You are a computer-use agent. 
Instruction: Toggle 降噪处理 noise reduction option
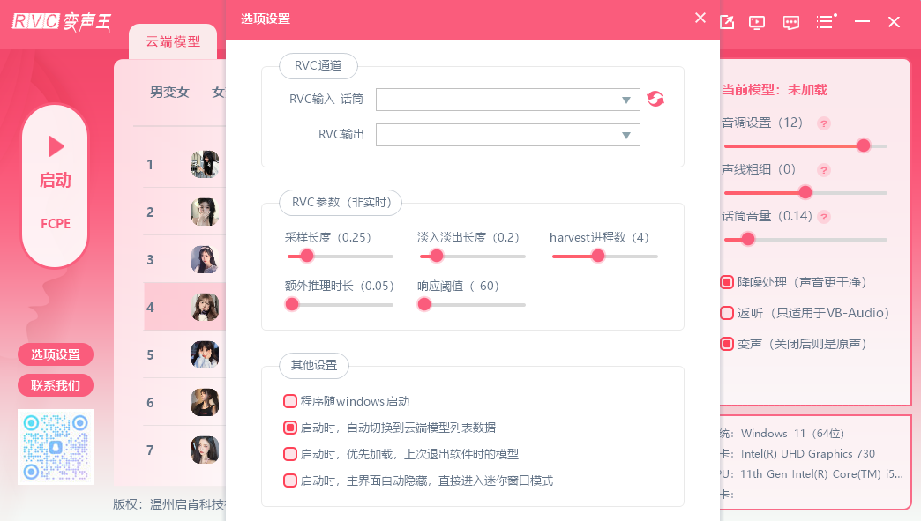(x=728, y=281)
